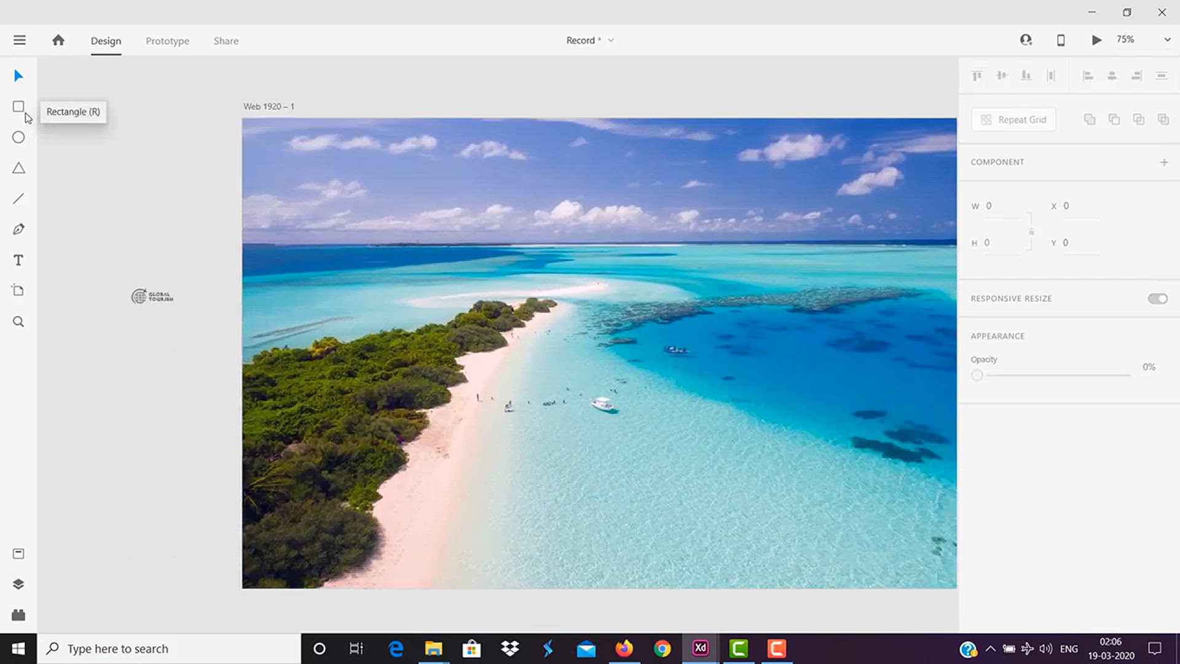Apply the Subtract boolean operation

(1114, 119)
